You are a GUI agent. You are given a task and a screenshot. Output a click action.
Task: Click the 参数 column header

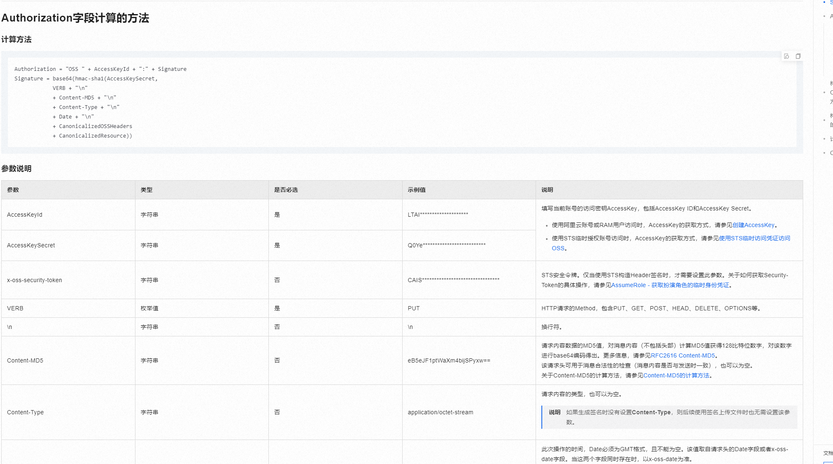[x=68, y=190]
